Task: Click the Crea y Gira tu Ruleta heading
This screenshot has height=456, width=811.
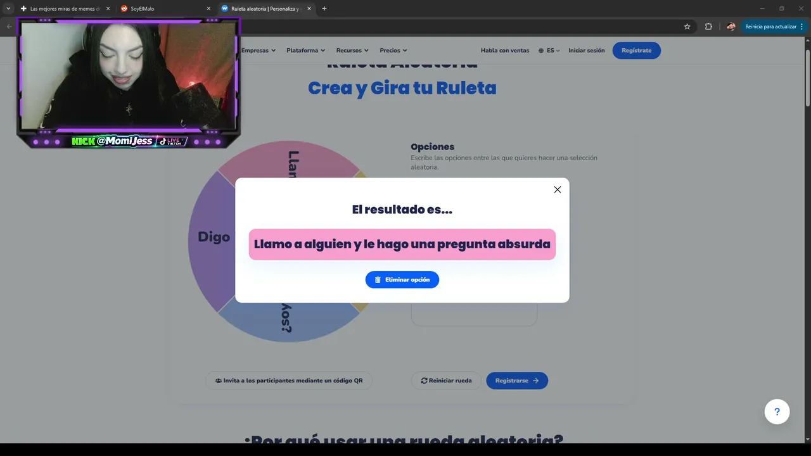Action: pos(402,88)
